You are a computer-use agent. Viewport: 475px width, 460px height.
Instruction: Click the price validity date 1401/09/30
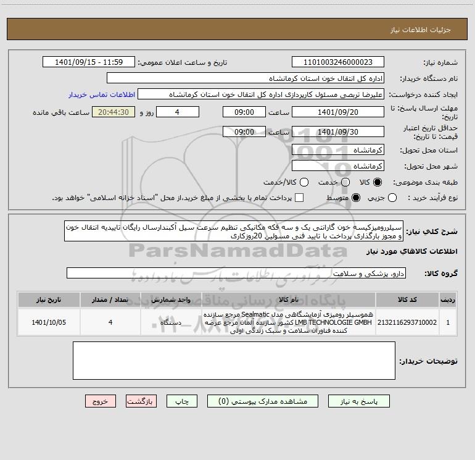(338, 132)
